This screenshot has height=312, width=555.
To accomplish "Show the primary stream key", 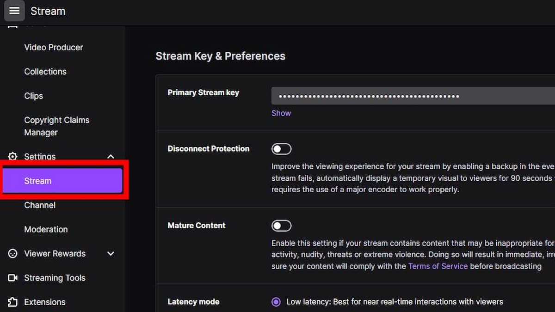I will (x=281, y=113).
